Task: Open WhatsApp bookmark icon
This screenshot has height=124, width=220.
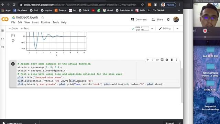Action: (99, 10)
